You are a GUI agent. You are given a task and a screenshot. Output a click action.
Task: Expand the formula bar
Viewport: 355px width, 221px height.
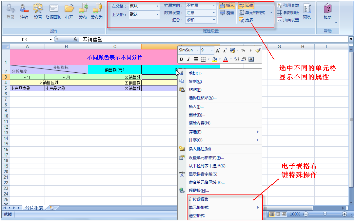pyautogui.click(x=351, y=39)
